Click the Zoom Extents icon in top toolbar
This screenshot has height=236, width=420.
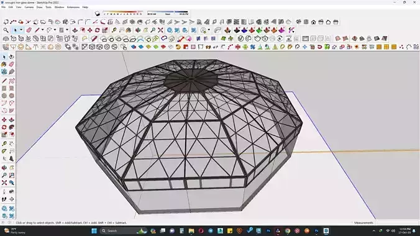160,30
